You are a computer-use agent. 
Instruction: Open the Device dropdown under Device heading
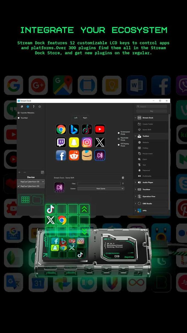pyautogui.click(x=31, y=182)
